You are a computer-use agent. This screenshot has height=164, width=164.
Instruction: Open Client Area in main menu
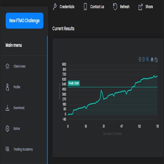click(x=19, y=66)
